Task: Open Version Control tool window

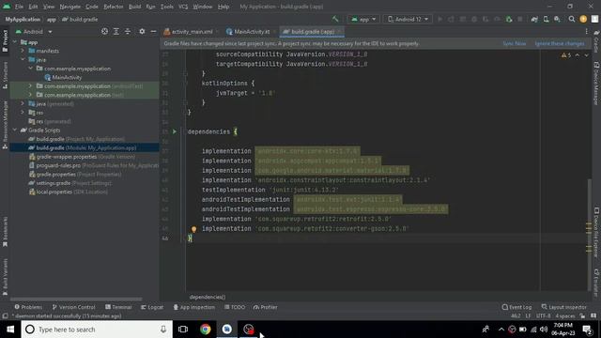Action: [73, 307]
